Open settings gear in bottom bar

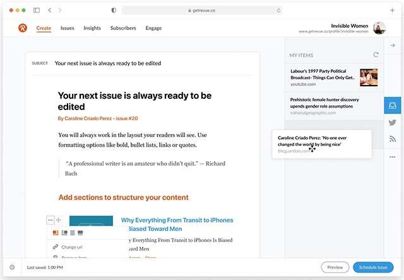[x=12, y=267]
